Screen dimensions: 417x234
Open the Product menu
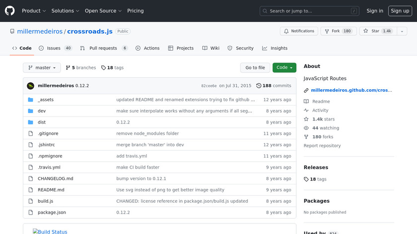pos(34,11)
